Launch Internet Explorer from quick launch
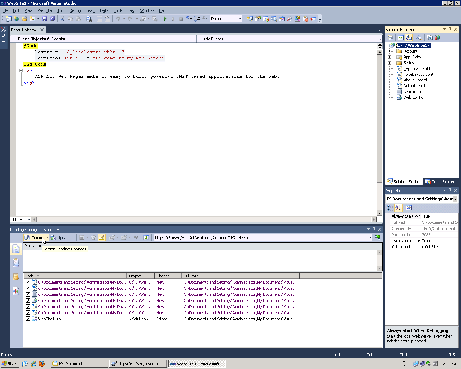Image resolution: width=461 pixels, height=369 pixels. tap(33, 364)
